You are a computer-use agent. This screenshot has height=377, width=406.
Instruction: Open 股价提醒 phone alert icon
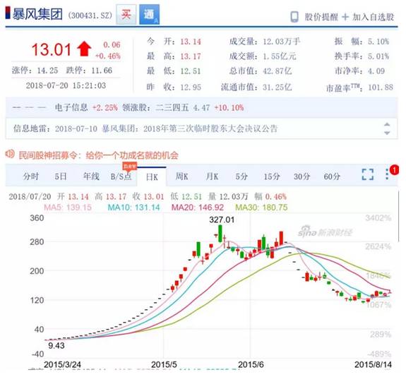(x=294, y=17)
